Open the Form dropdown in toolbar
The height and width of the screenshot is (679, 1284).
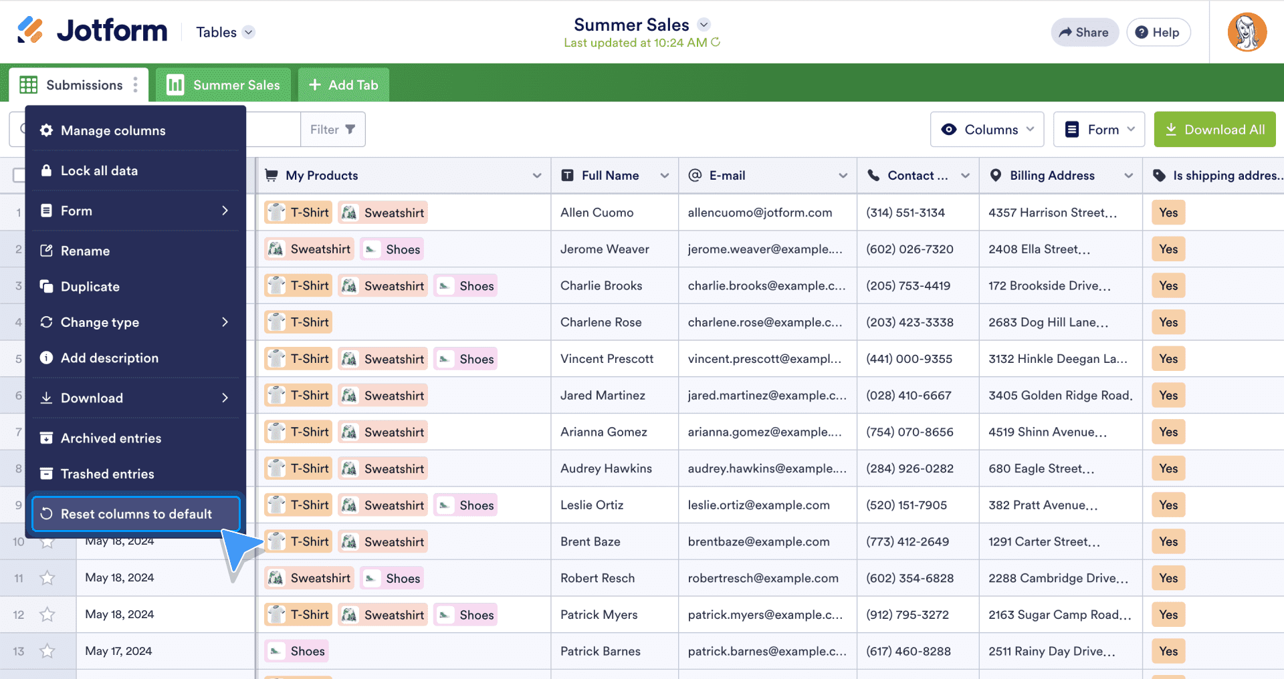pos(1099,130)
